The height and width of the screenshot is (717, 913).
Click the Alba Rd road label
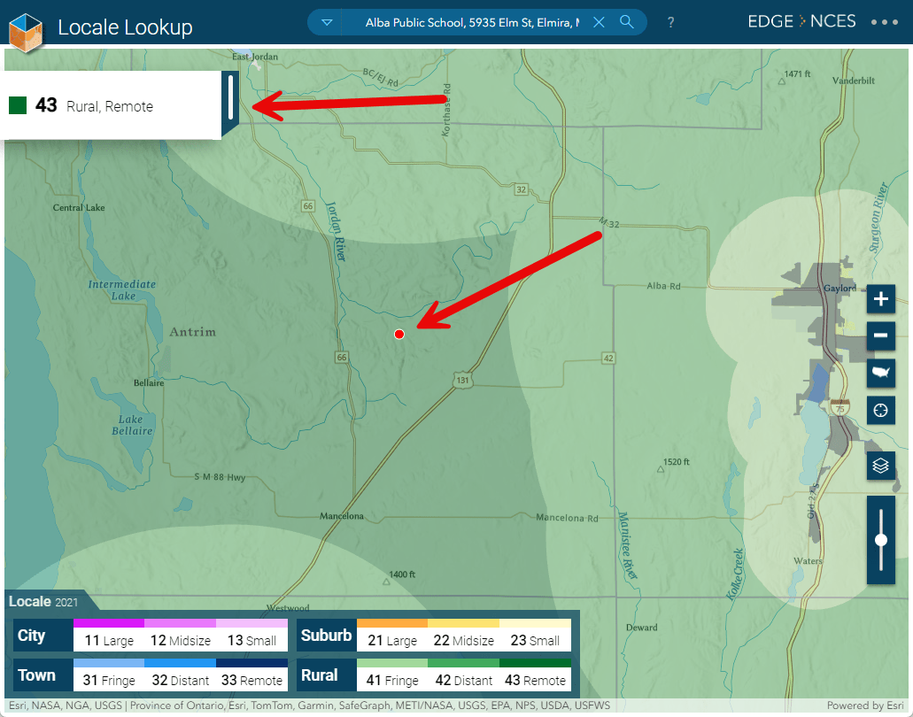[x=664, y=286]
